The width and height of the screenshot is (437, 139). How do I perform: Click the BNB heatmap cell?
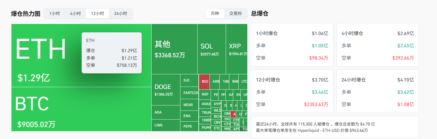pos(234,81)
